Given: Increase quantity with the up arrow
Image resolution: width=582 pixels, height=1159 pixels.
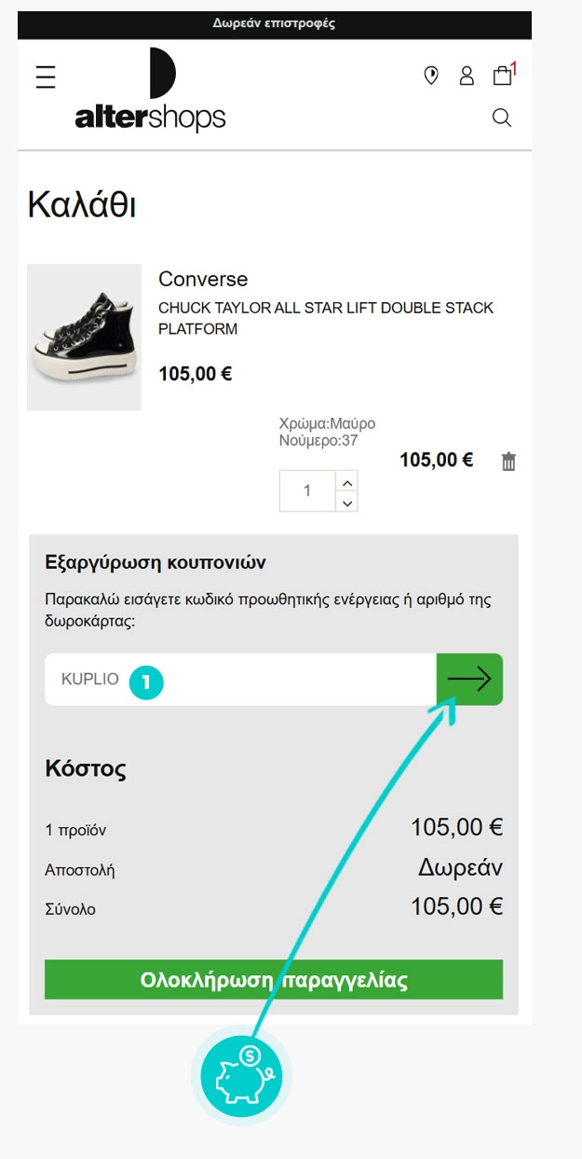Looking at the screenshot, I should coord(346,482).
